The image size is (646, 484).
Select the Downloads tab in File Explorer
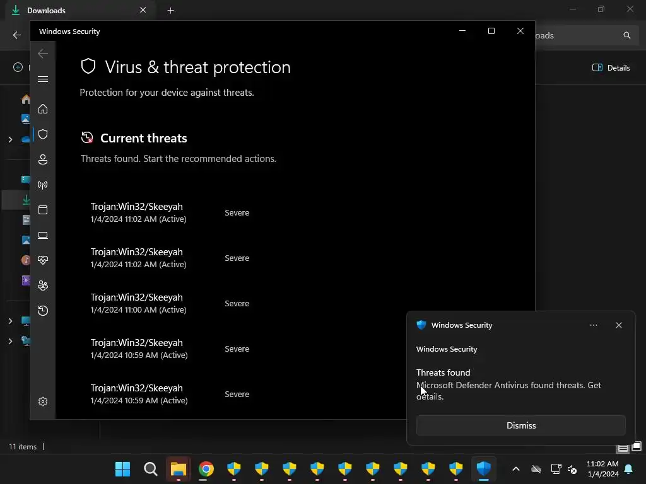pos(80,10)
